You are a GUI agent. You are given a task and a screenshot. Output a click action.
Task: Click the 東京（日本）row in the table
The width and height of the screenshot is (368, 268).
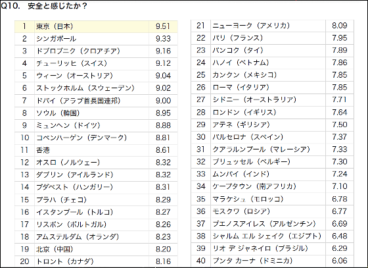click(96, 26)
